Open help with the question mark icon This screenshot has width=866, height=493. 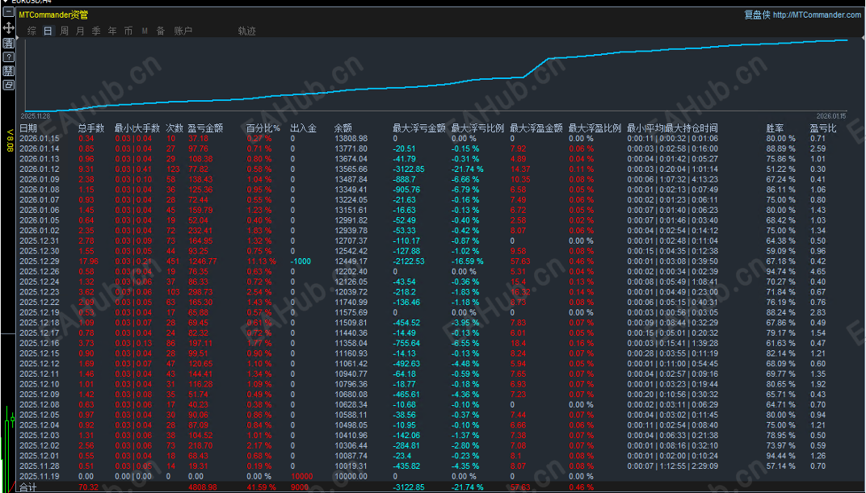click(x=8, y=56)
